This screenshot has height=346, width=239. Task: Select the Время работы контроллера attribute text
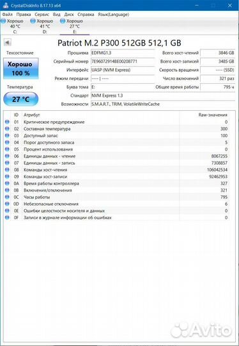coord(51,184)
